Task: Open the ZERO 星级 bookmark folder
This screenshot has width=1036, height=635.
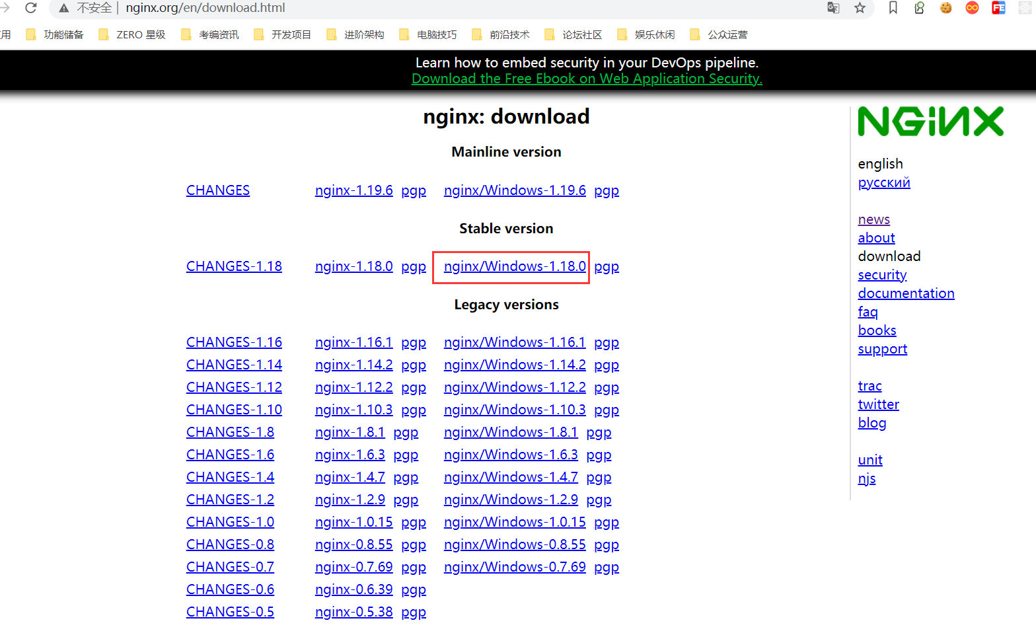Action: tap(131, 34)
